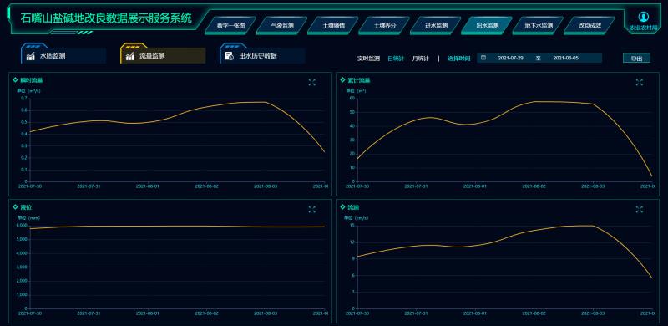Viewport: 668px width, 326px height.
Task: Switch to the 地下水监测 tab
Action: [x=538, y=26]
